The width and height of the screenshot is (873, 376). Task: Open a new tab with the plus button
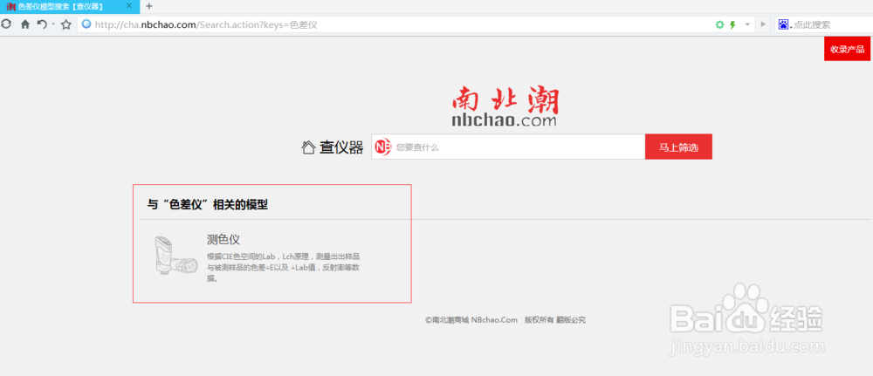pyautogui.click(x=148, y=6)
